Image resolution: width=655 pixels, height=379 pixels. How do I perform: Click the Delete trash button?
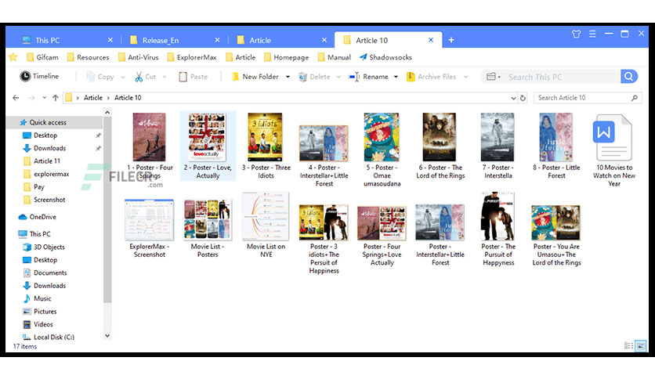tap(314, 77)
